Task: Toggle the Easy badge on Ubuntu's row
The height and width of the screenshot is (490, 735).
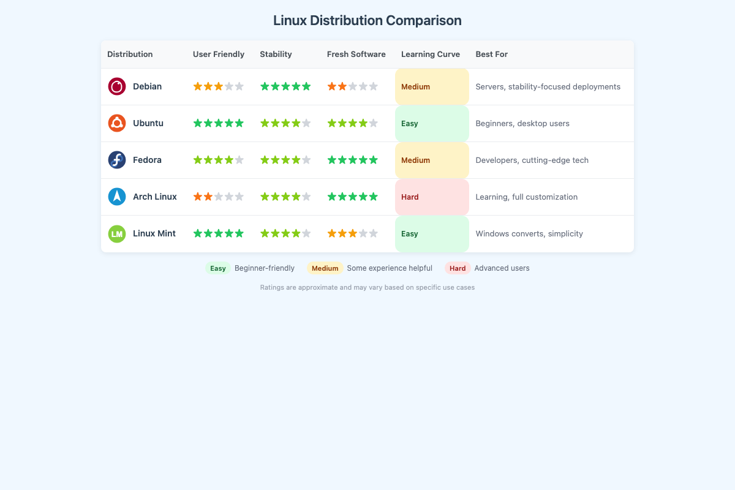Action: [x=409, y=123]
